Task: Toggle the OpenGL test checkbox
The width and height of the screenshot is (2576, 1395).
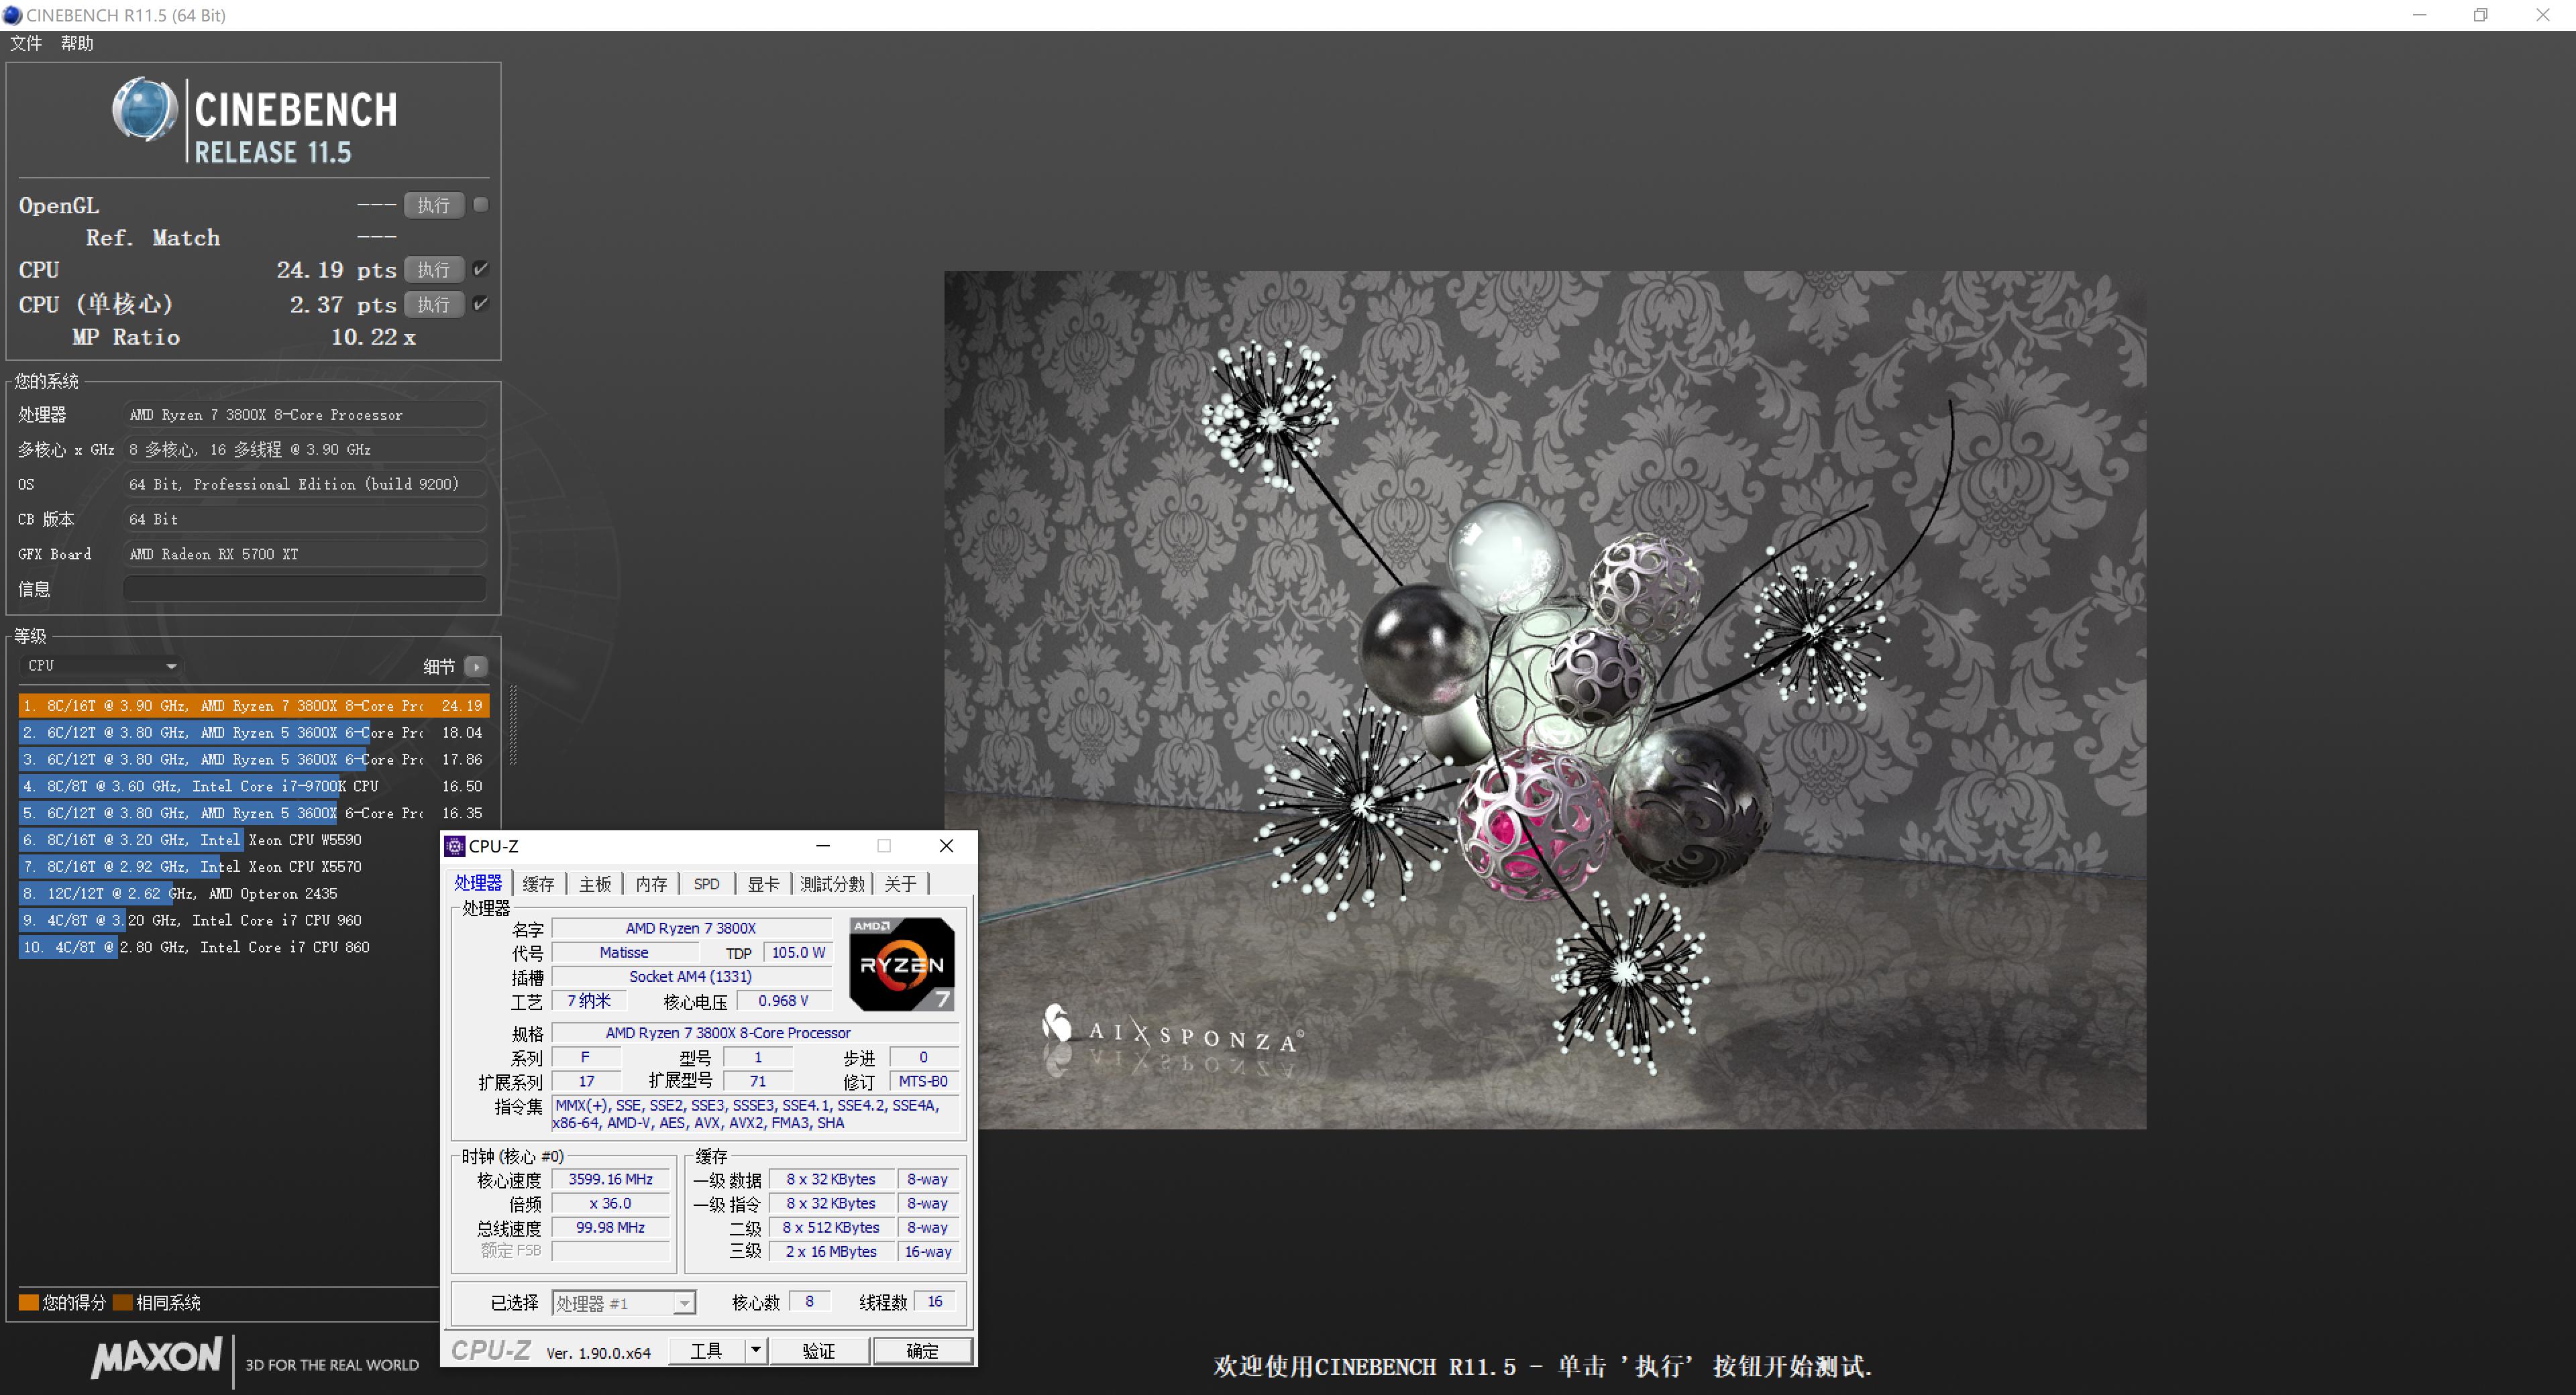Action: point(481,205)
